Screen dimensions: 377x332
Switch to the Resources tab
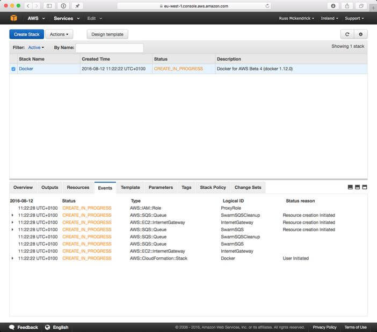78,188
